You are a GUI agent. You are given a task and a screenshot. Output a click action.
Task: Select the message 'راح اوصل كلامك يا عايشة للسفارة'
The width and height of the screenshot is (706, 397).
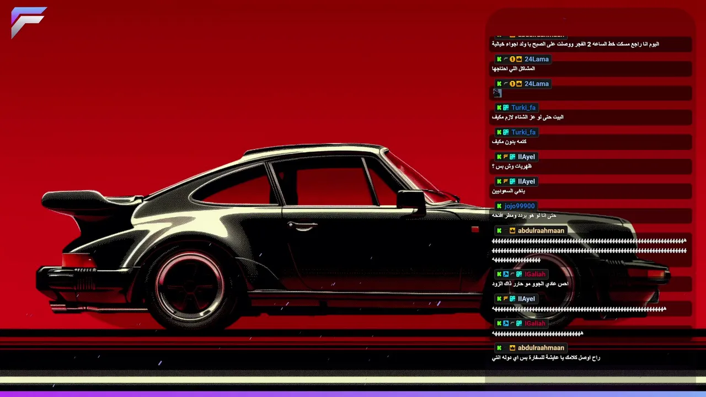click(x=546, y=357)
